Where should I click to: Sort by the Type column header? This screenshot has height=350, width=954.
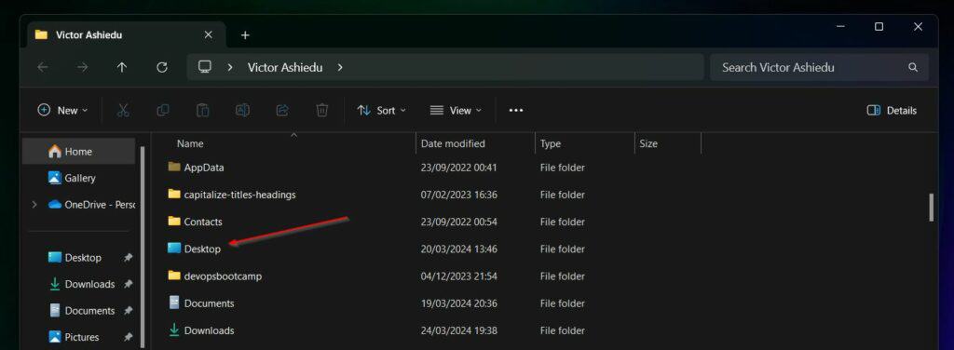(551, 144)
